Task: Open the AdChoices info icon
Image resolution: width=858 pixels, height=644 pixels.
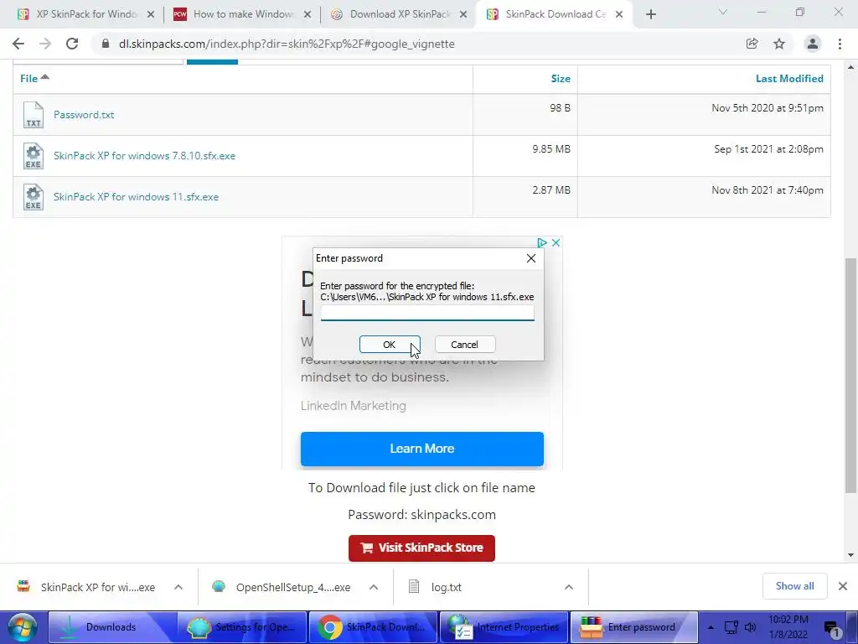Action: tap(542, 242)
